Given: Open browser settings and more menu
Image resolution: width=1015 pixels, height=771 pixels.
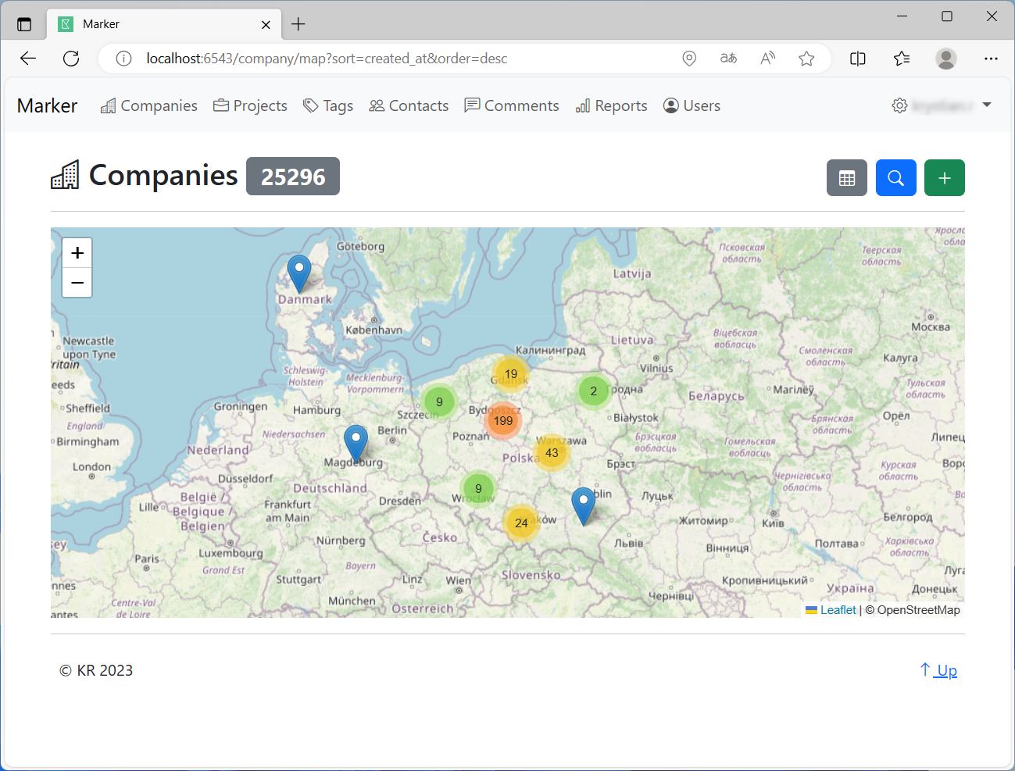Looking at the screenshot, I should pos(991,59).
